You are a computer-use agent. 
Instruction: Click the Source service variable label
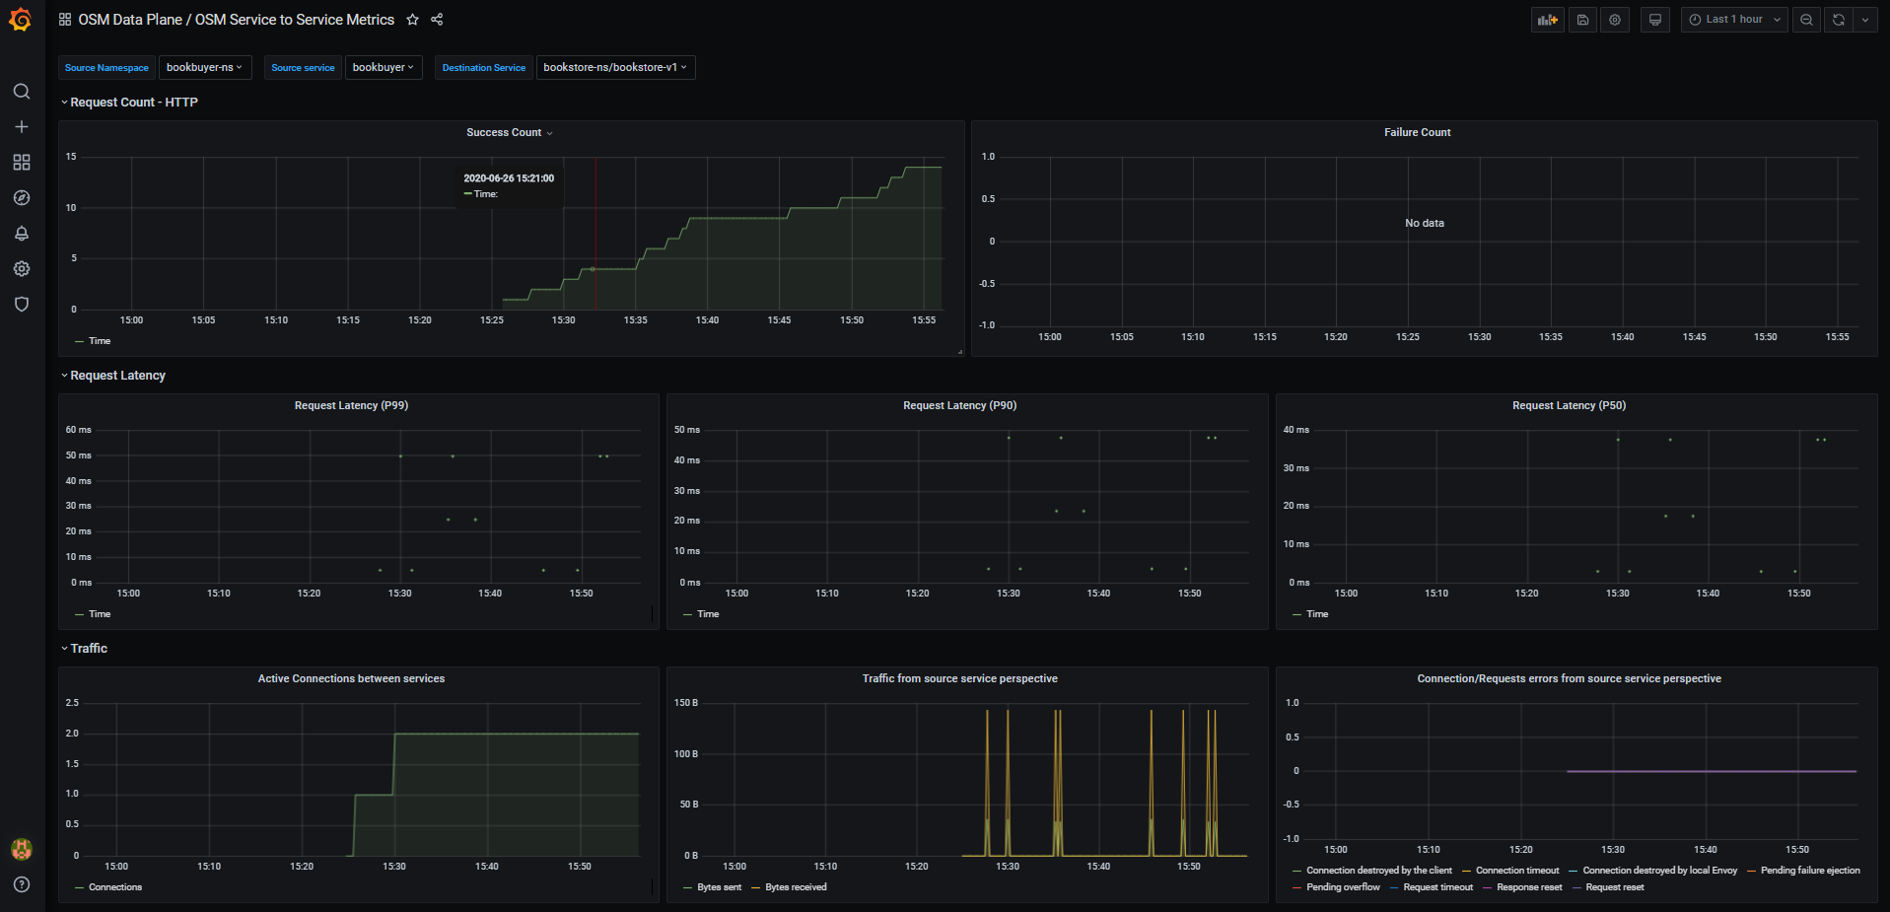pos(303,67)
